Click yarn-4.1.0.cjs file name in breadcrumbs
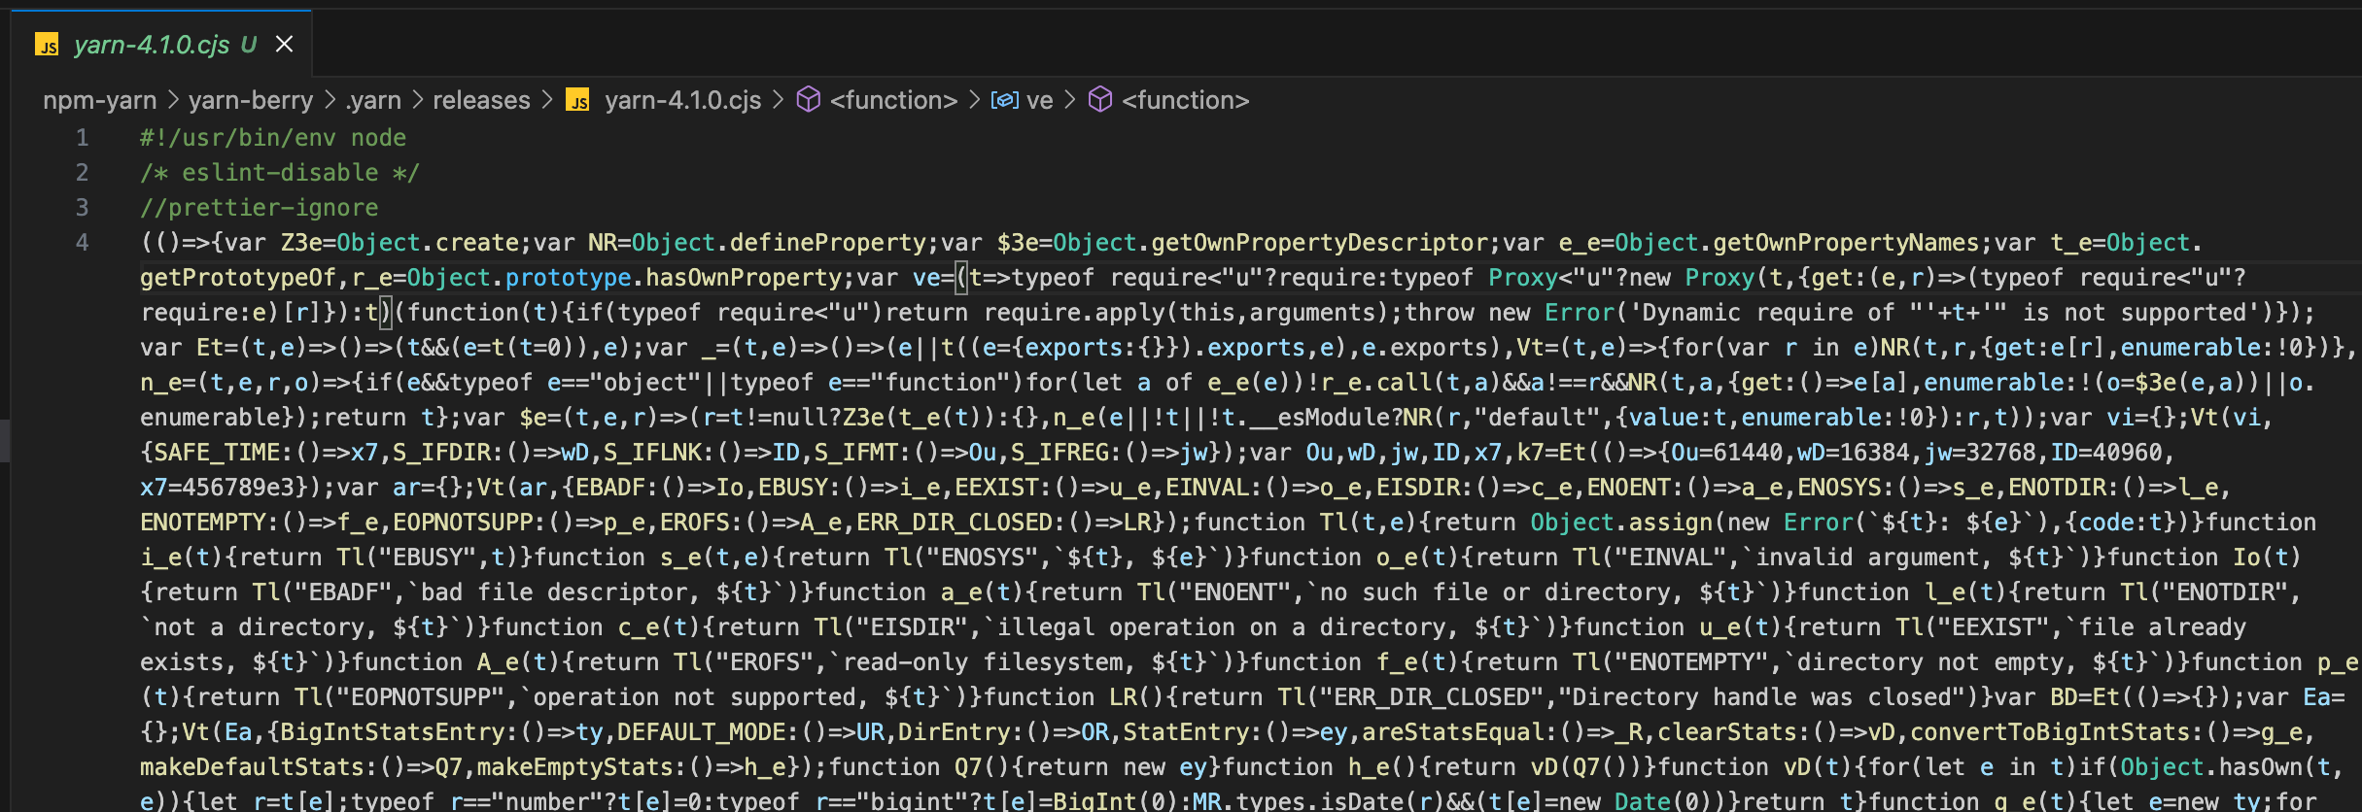 tap(682, 100)
